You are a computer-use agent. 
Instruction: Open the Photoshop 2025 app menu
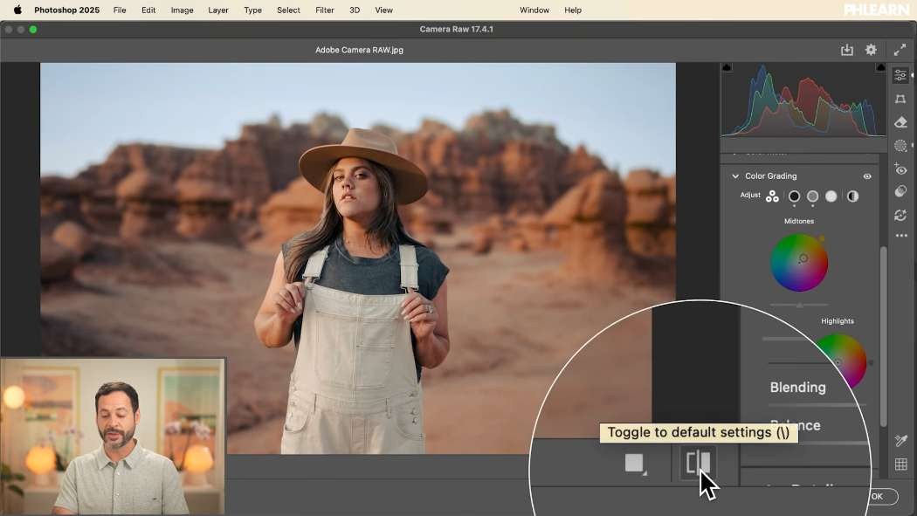(x=66, y=10)
